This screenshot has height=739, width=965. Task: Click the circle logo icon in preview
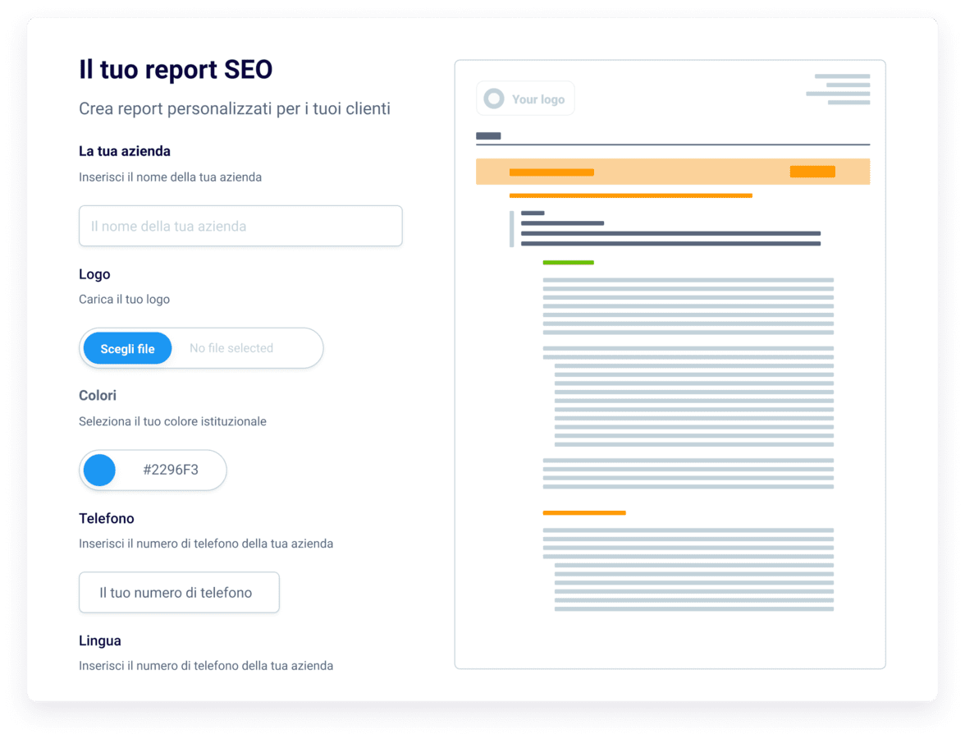click(494, 99)
